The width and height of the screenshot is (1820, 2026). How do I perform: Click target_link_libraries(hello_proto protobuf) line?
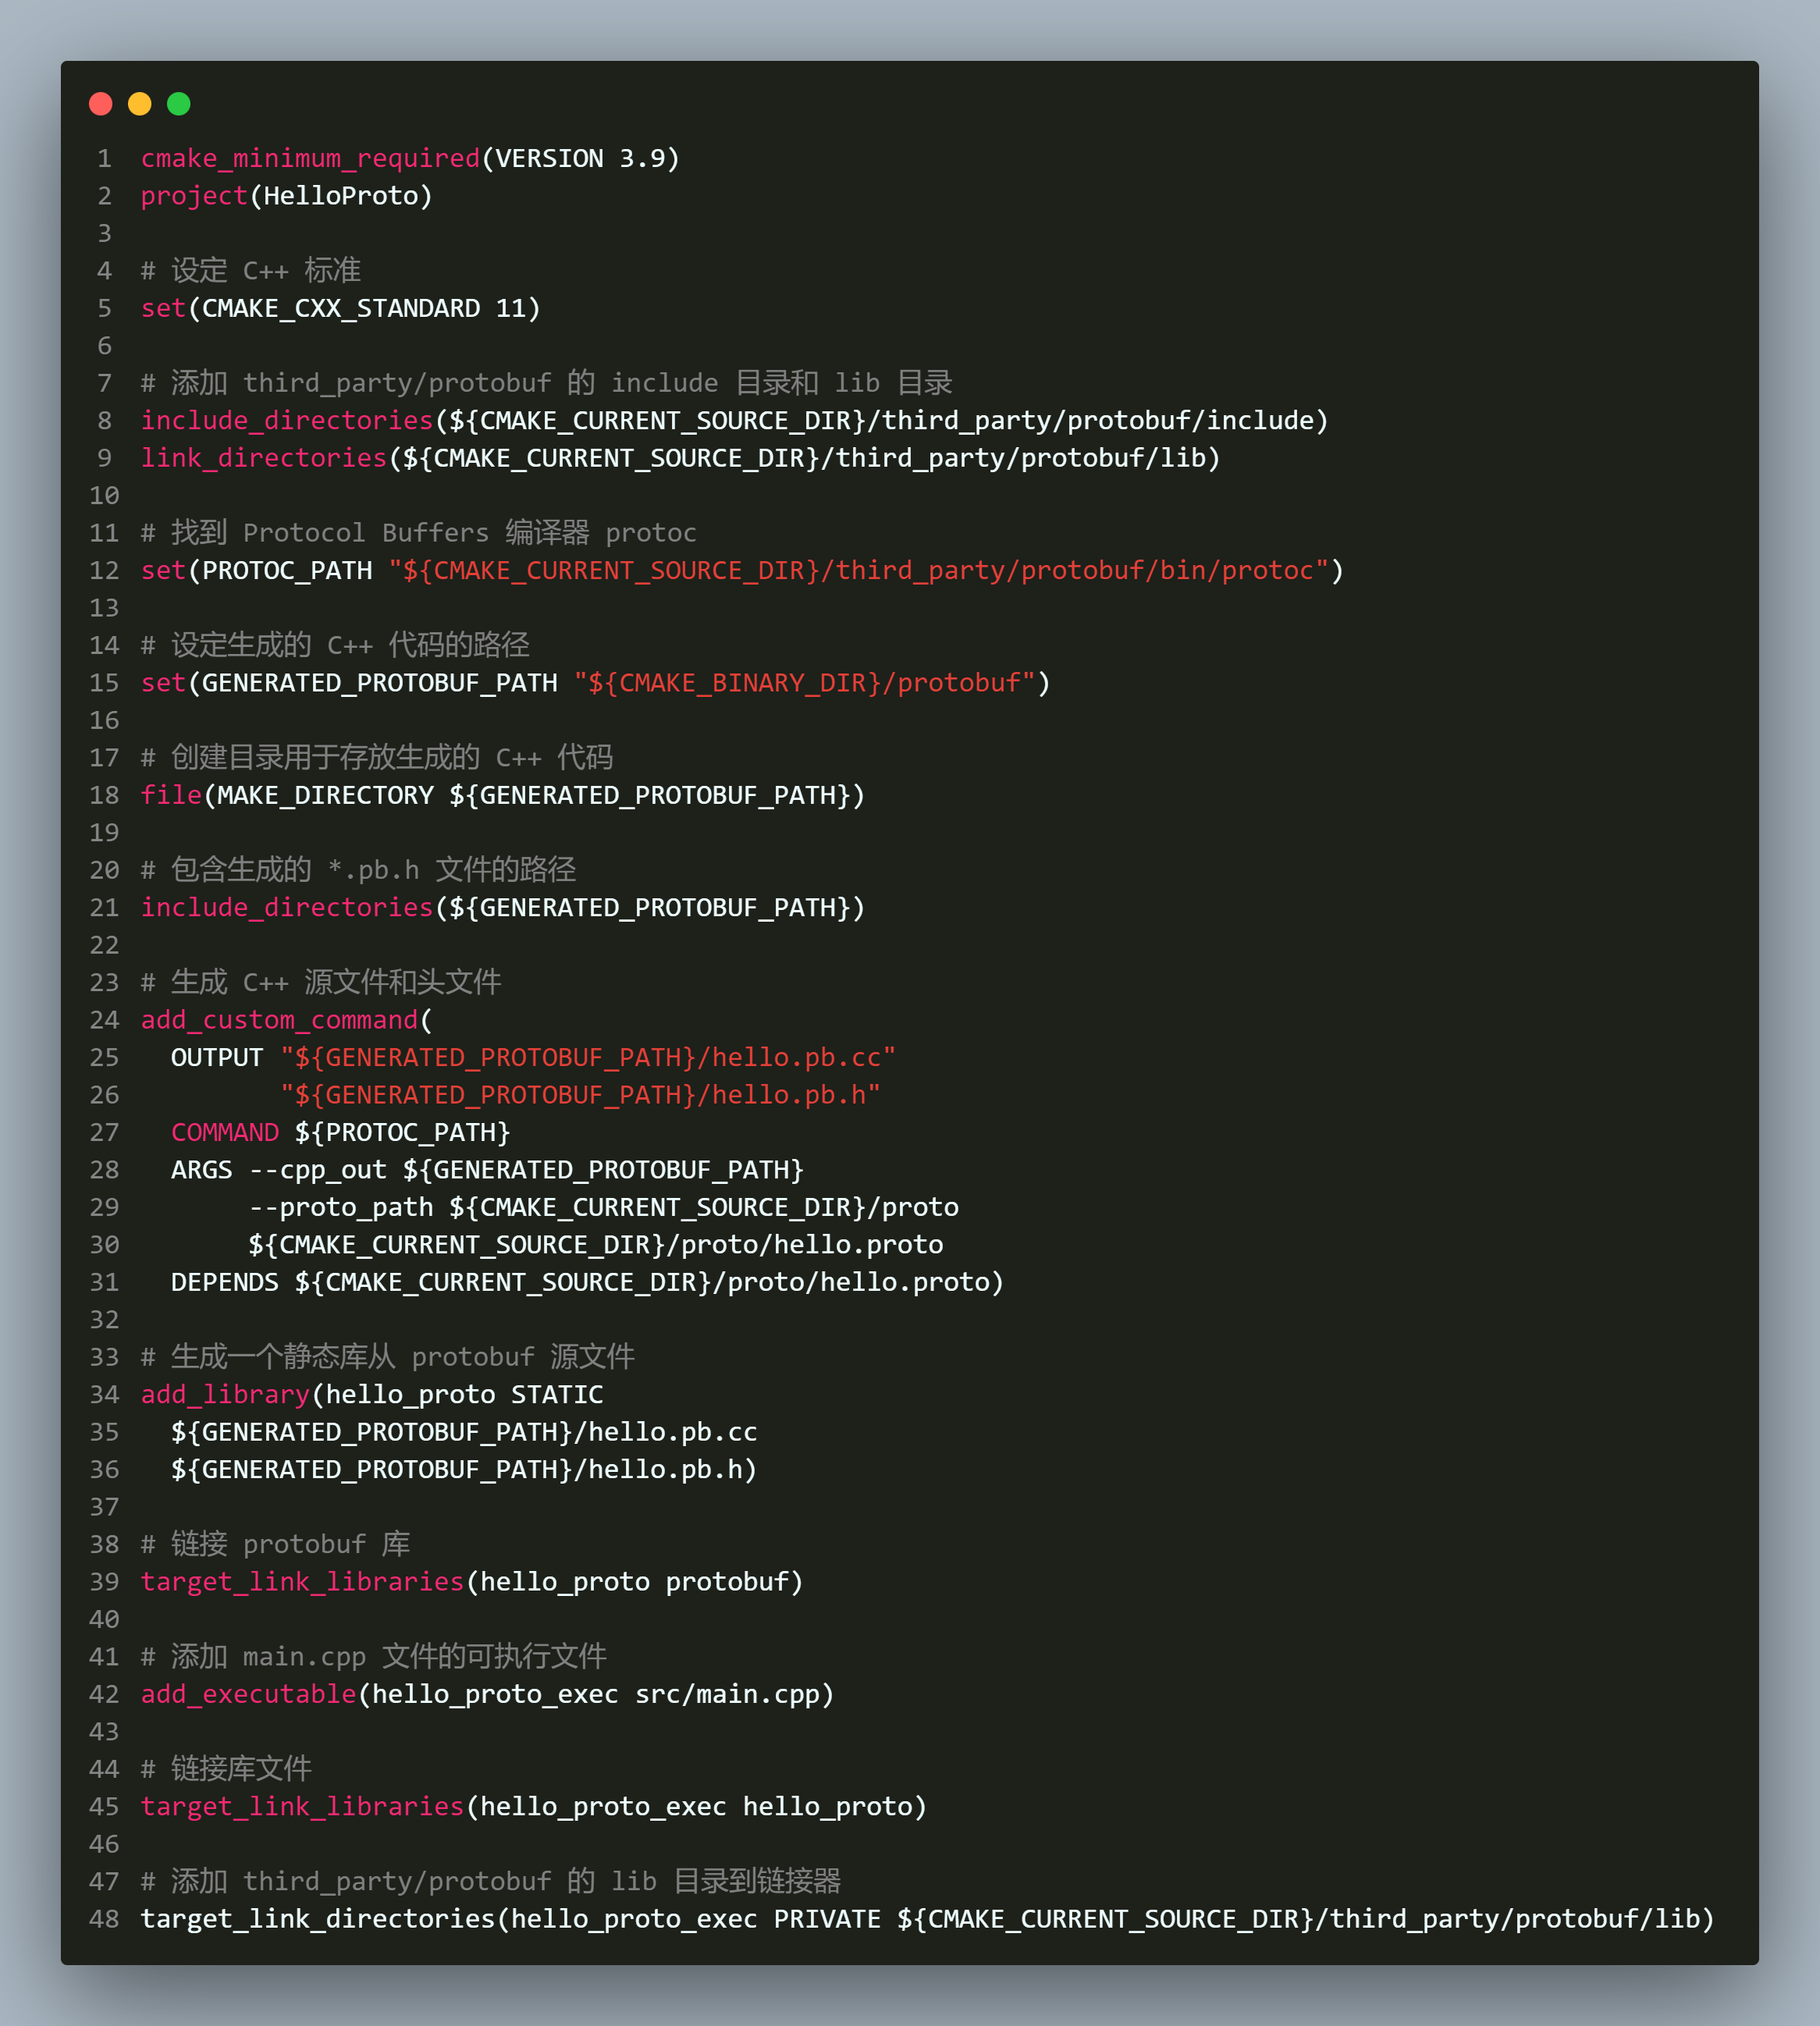(472, 1582)
